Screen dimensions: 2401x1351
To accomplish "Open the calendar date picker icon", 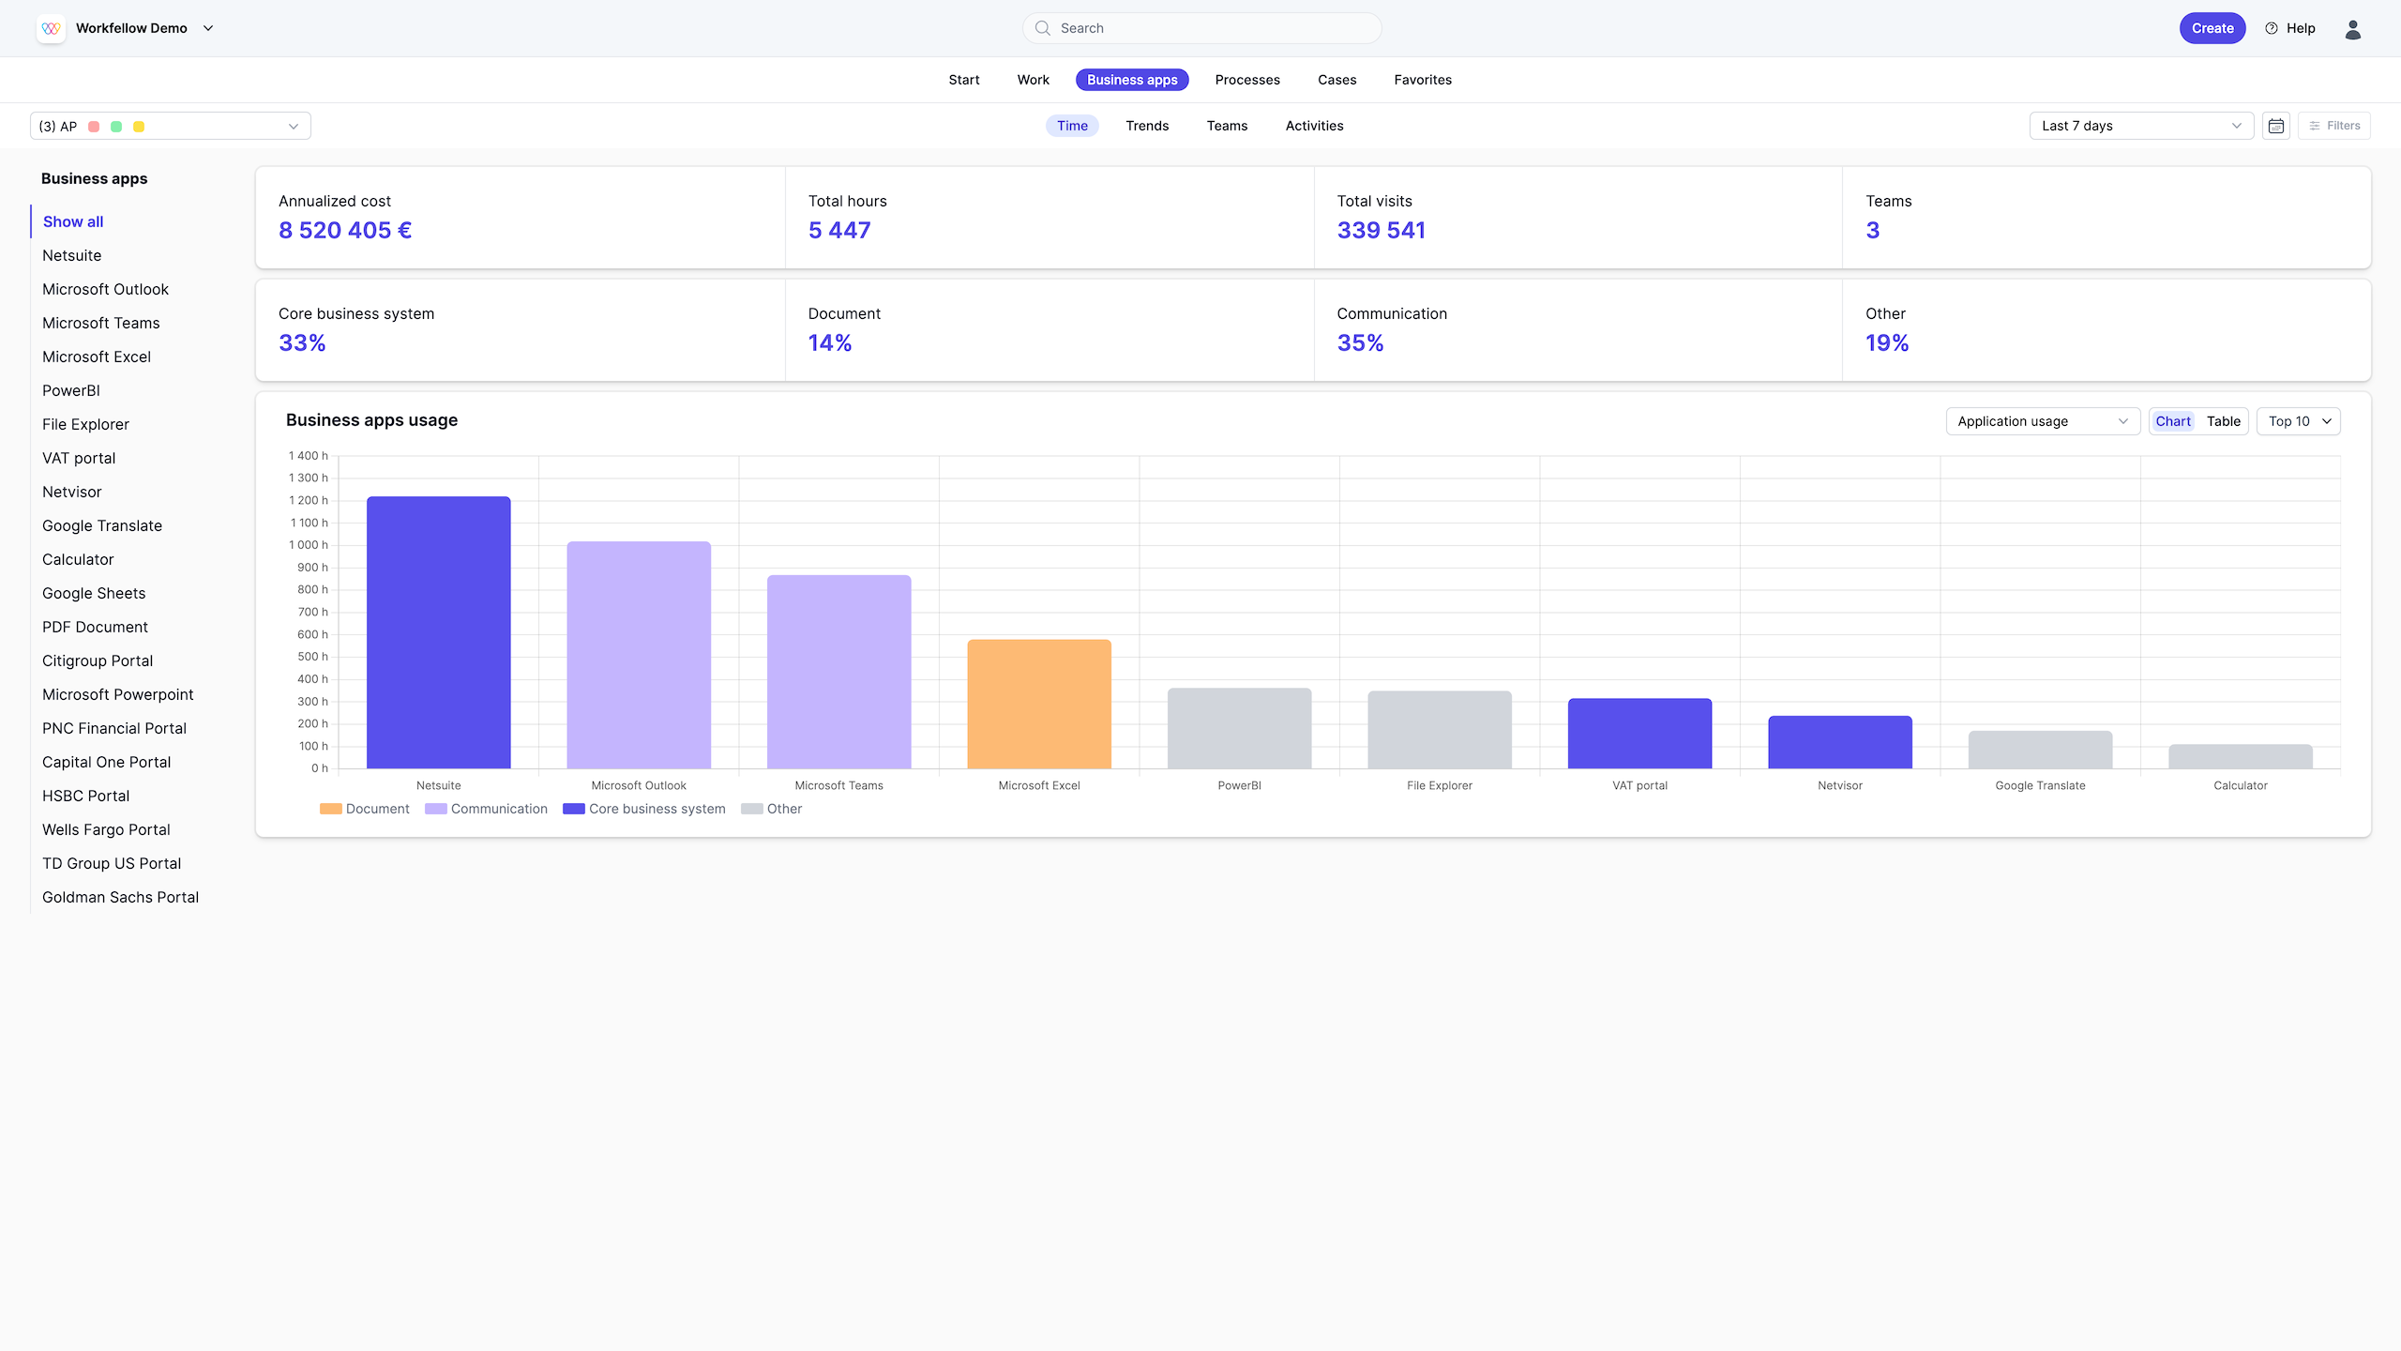I will click(x=2275, y=126).
